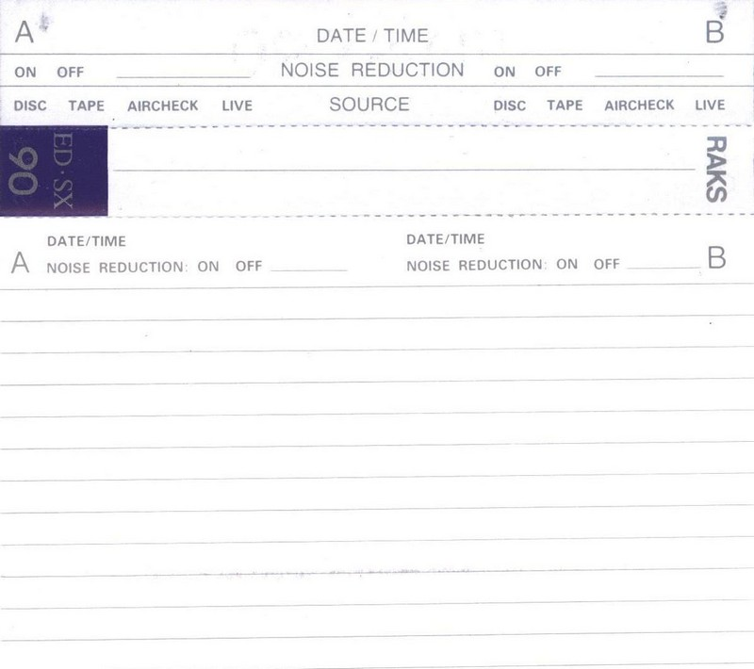The image size is (754, 669).
Task: Click the SOURCE label in the center
Action: pyautogui.click(x=369, y=105)
